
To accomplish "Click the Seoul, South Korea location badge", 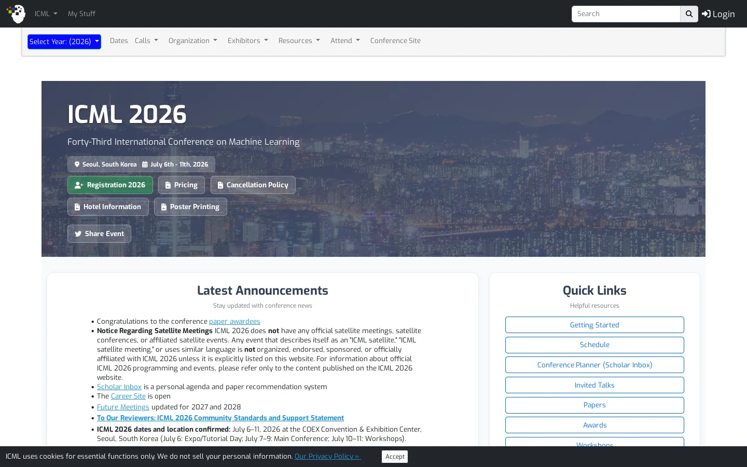I will (x=106, y=164).
